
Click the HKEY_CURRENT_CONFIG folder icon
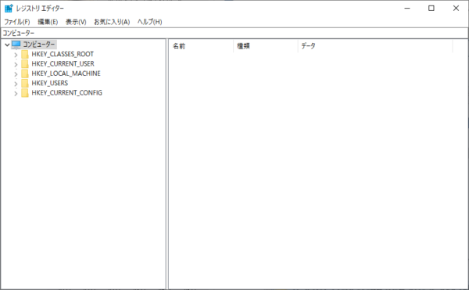coord(25,93)
